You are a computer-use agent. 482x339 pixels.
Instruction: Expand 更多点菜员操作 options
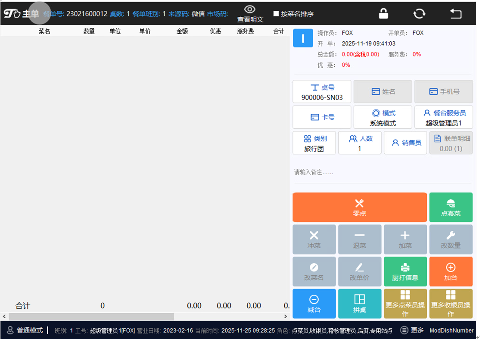click(405, 303)
